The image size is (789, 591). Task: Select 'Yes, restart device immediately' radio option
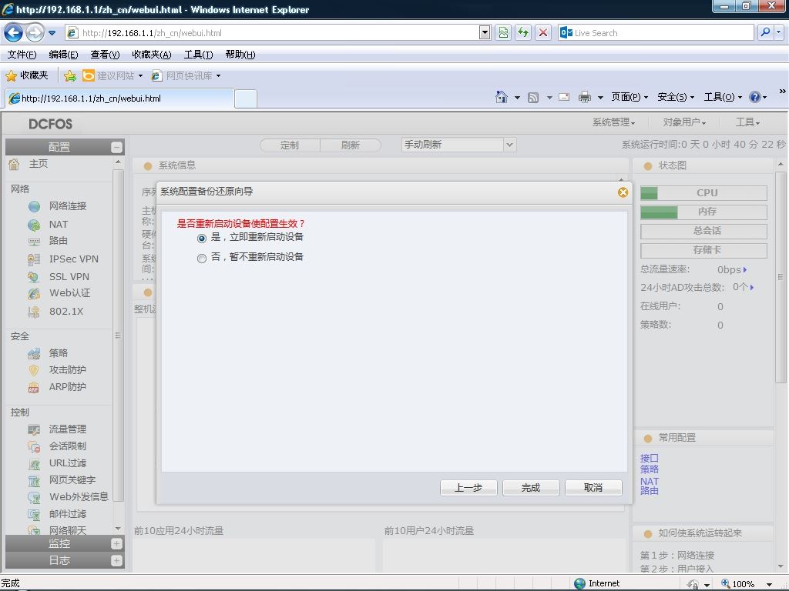(202, 238)
